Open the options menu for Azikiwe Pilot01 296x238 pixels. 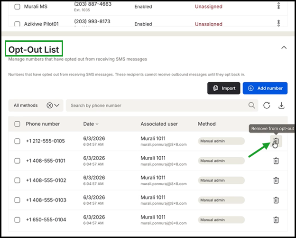coord(278,23)
